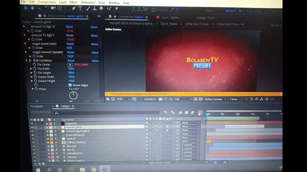Image resolution: width=307 pixels, height=172 pixels.
Task: Toggle Mask and Shape Path visibility
Action: [x=139, y=99]
